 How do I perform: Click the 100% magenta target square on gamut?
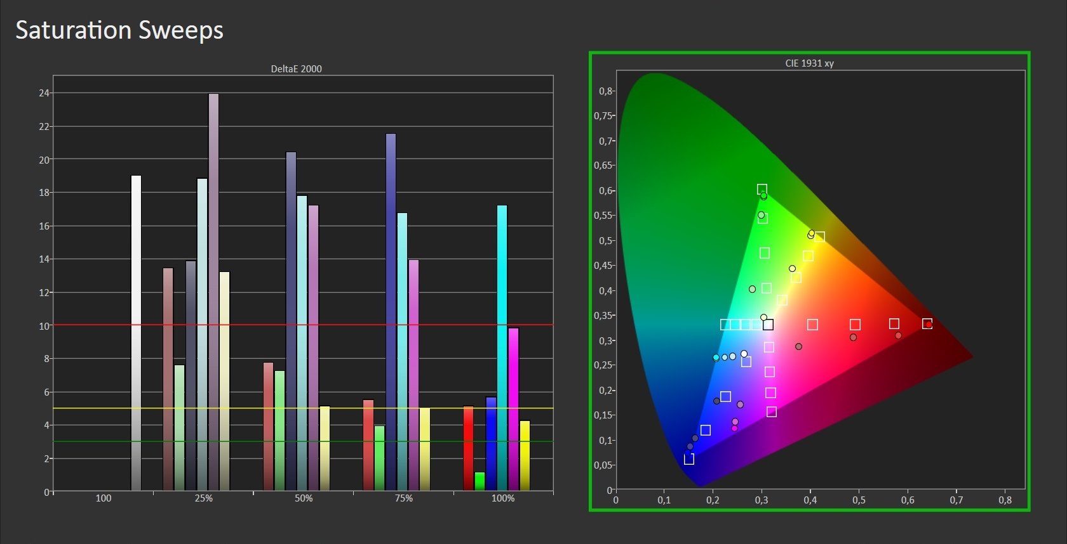coord(772,412)
